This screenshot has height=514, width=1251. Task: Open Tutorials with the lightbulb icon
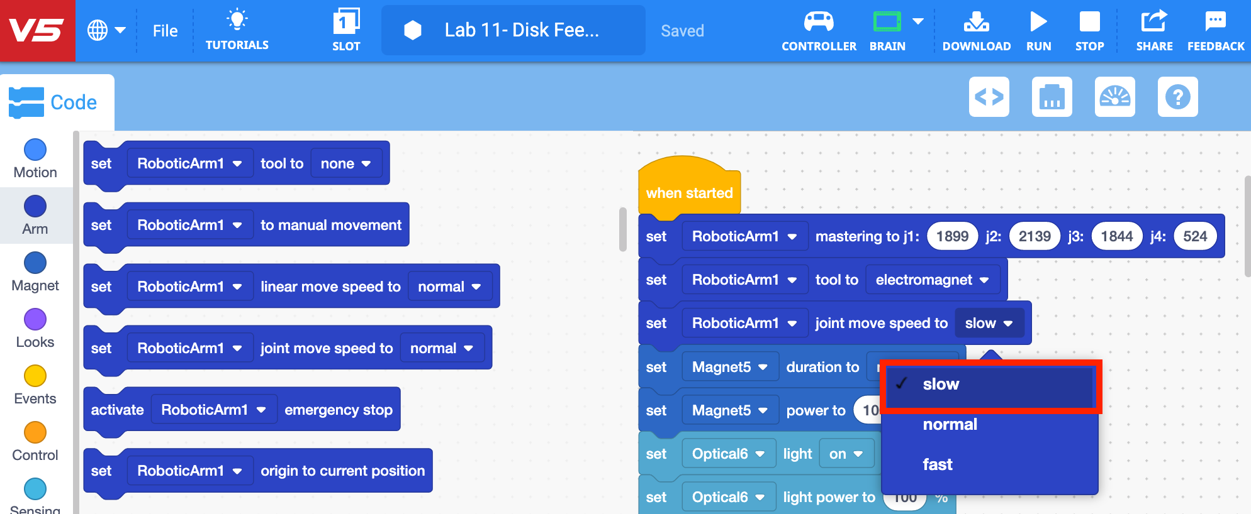pos(237,30)
